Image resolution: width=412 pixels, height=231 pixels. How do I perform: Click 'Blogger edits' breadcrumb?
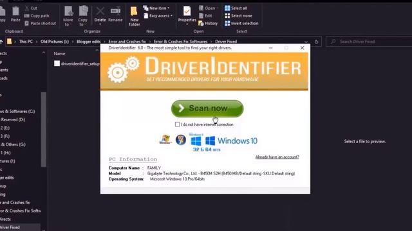[x=89, y=41]
